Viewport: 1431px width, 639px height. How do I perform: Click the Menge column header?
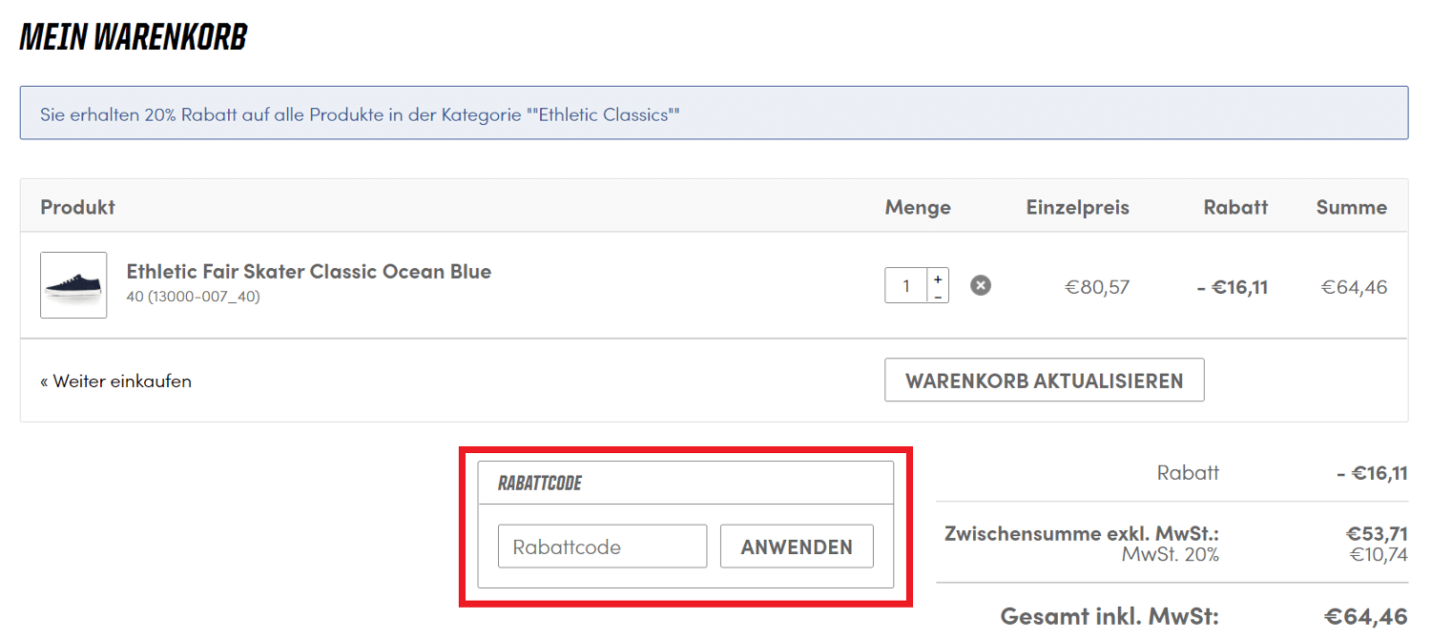tap(918, 207)
